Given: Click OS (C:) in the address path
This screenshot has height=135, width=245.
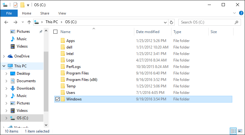Looking at the screenshot, I should [71, 22].
